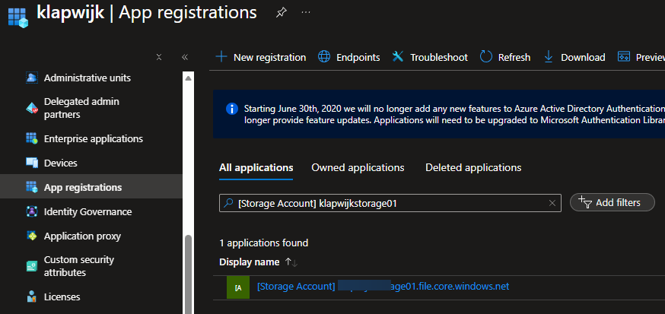Viewport: 665px width, 314px height.
Task: Click the Troubleshoot tools icon
Action: coord(397,57)
